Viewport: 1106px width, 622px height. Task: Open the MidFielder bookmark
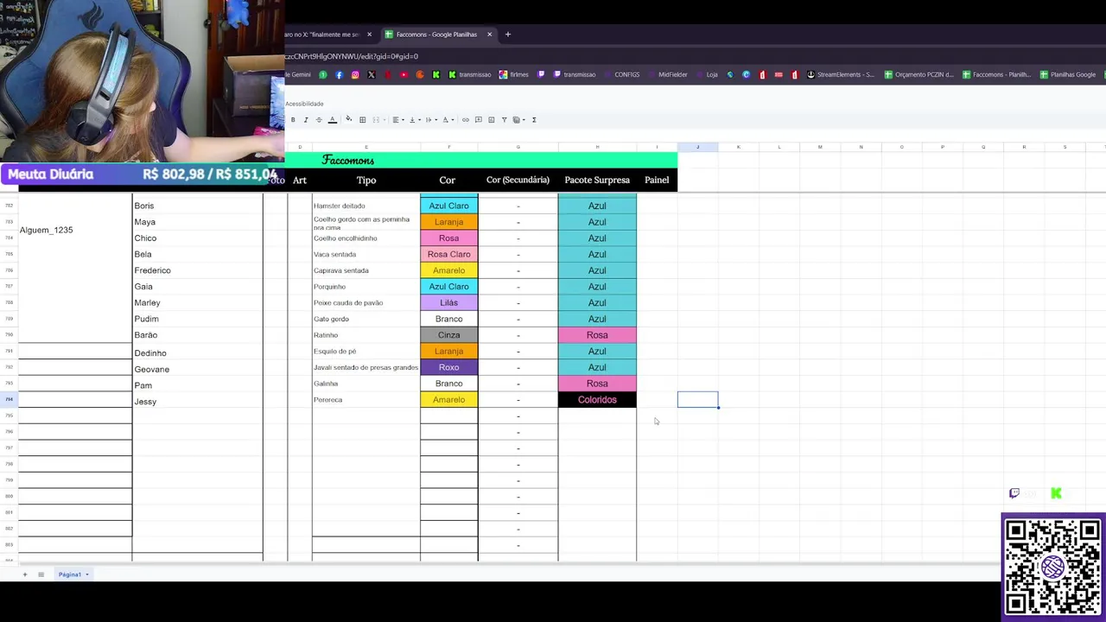click(667, 75)
